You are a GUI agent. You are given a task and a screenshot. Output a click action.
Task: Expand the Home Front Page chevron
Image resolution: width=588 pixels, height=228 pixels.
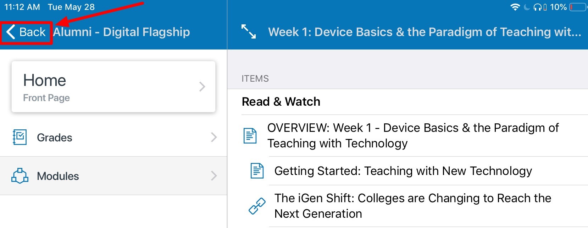coord(201,86)
